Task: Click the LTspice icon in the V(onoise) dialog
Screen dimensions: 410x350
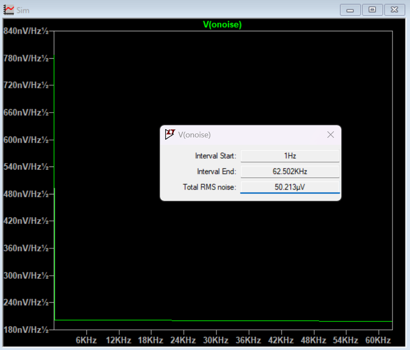Action: 170,134
